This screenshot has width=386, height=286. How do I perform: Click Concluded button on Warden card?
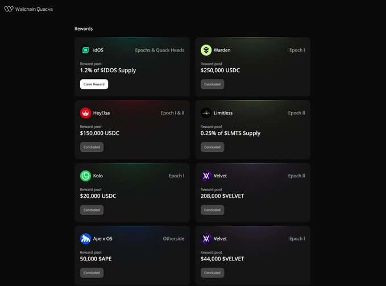212,84
